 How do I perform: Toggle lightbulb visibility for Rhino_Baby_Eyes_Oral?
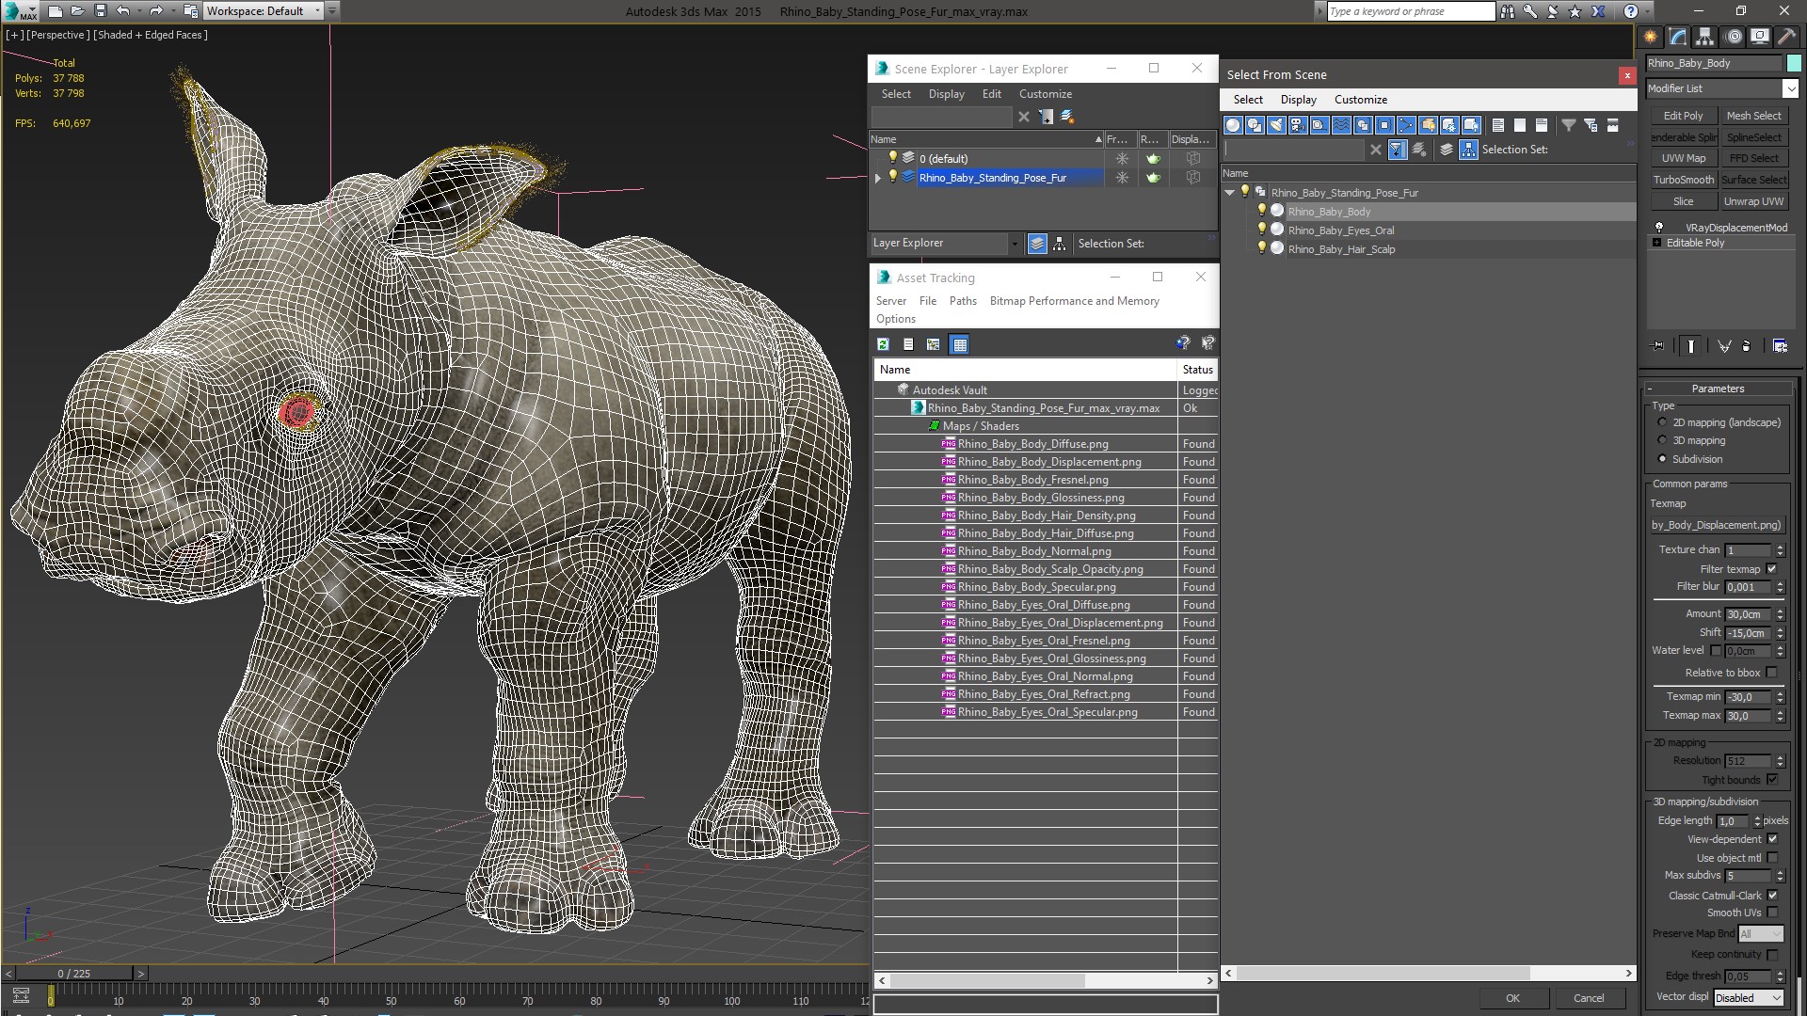(x=1262, y=230)
